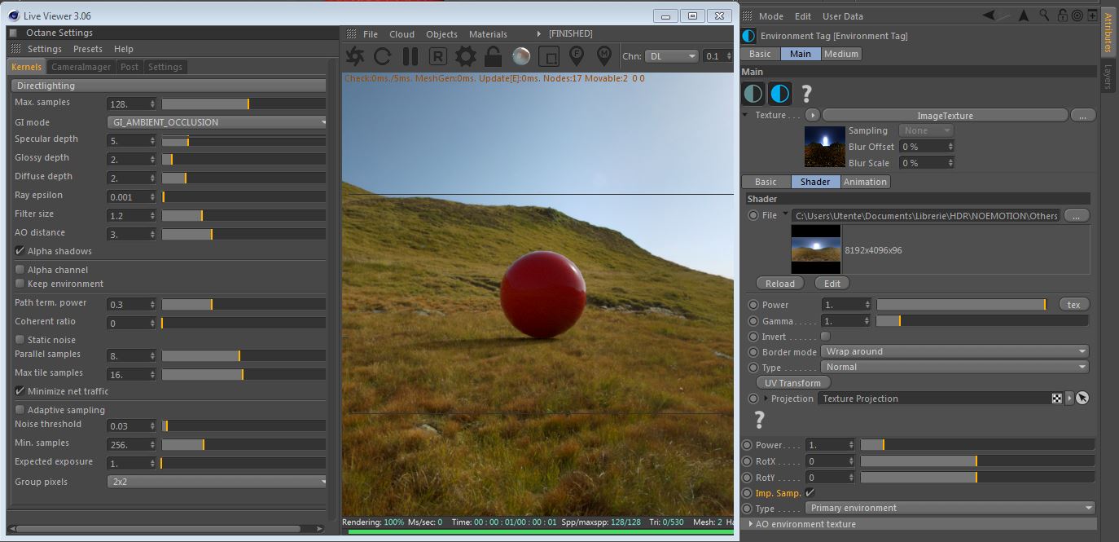Open the GI mode dropdown

click(217, 122)
